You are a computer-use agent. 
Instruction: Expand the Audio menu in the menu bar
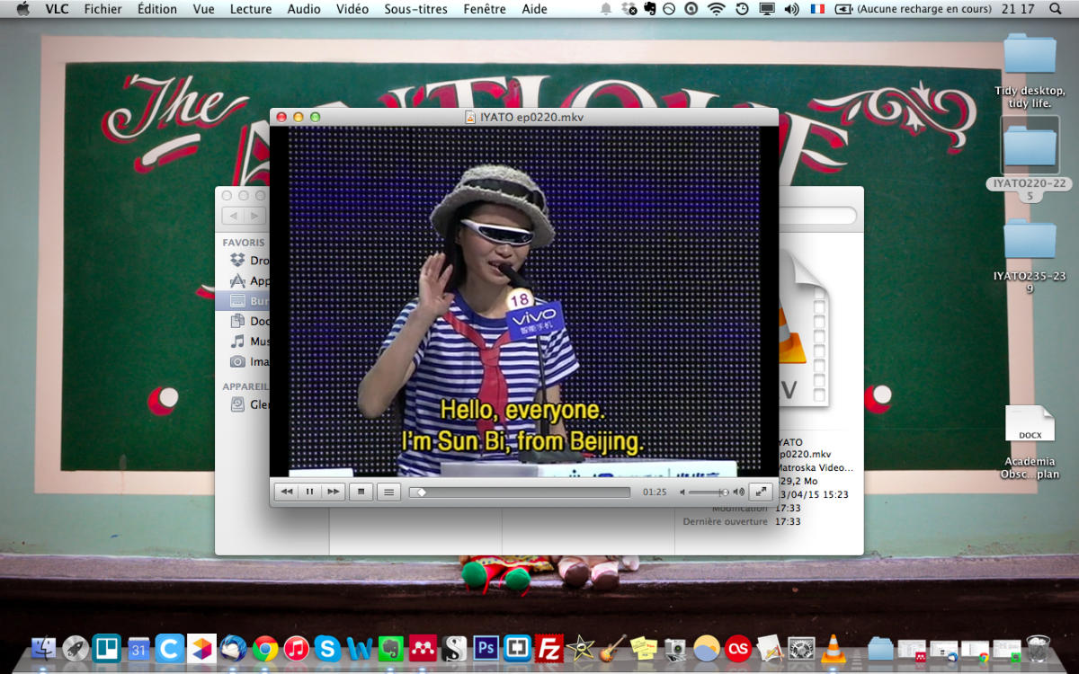point(304,9)
